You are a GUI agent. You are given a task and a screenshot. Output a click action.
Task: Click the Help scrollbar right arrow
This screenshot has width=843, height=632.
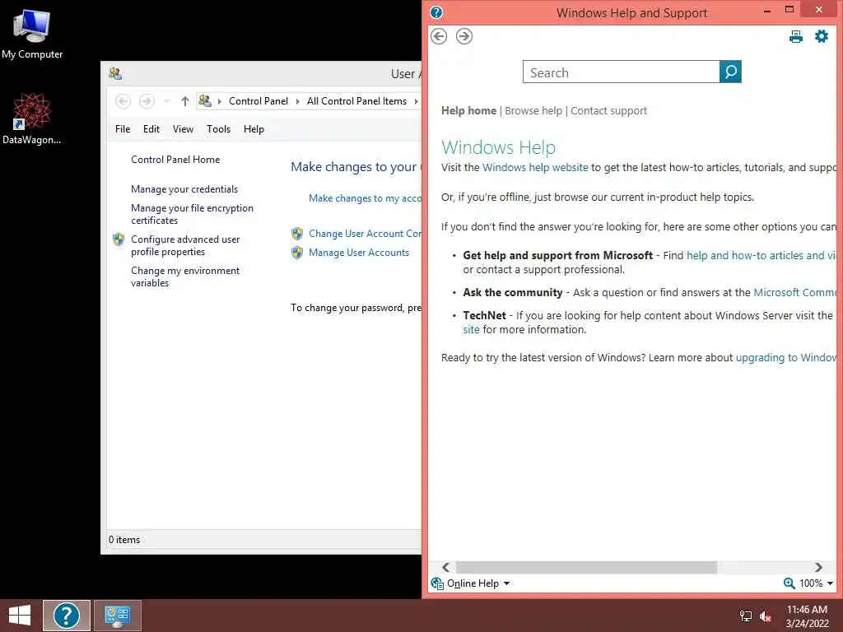[x=818, y=568]
